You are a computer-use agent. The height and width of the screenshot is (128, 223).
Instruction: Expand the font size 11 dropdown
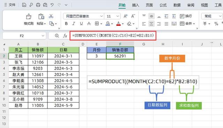pos(118,16)
